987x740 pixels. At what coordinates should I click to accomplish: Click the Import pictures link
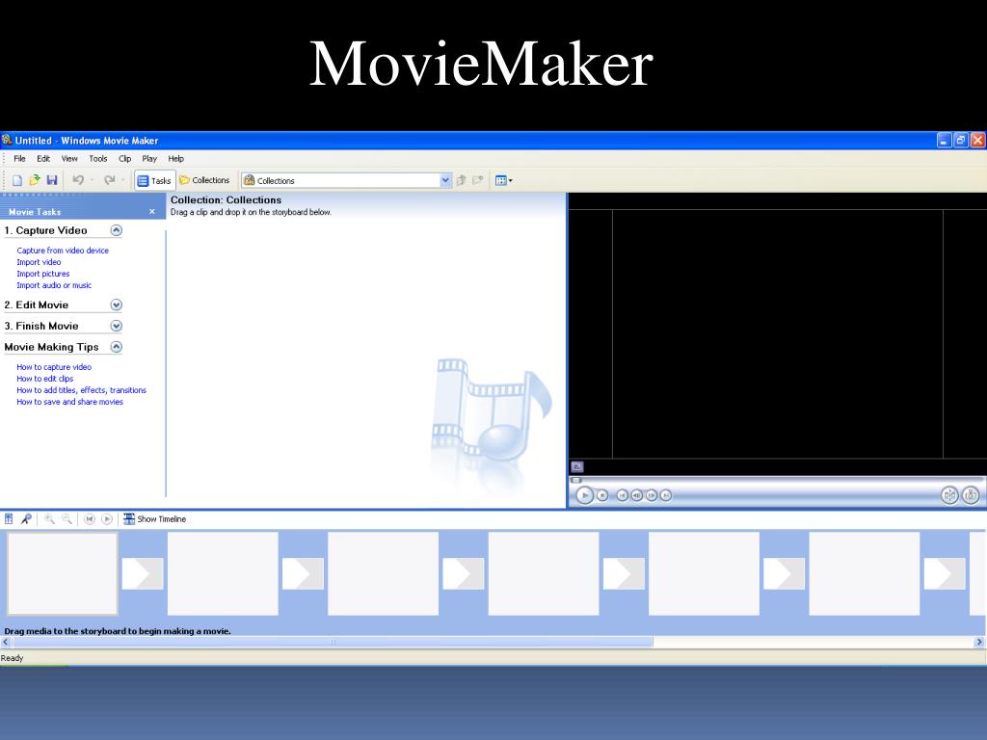43,274
